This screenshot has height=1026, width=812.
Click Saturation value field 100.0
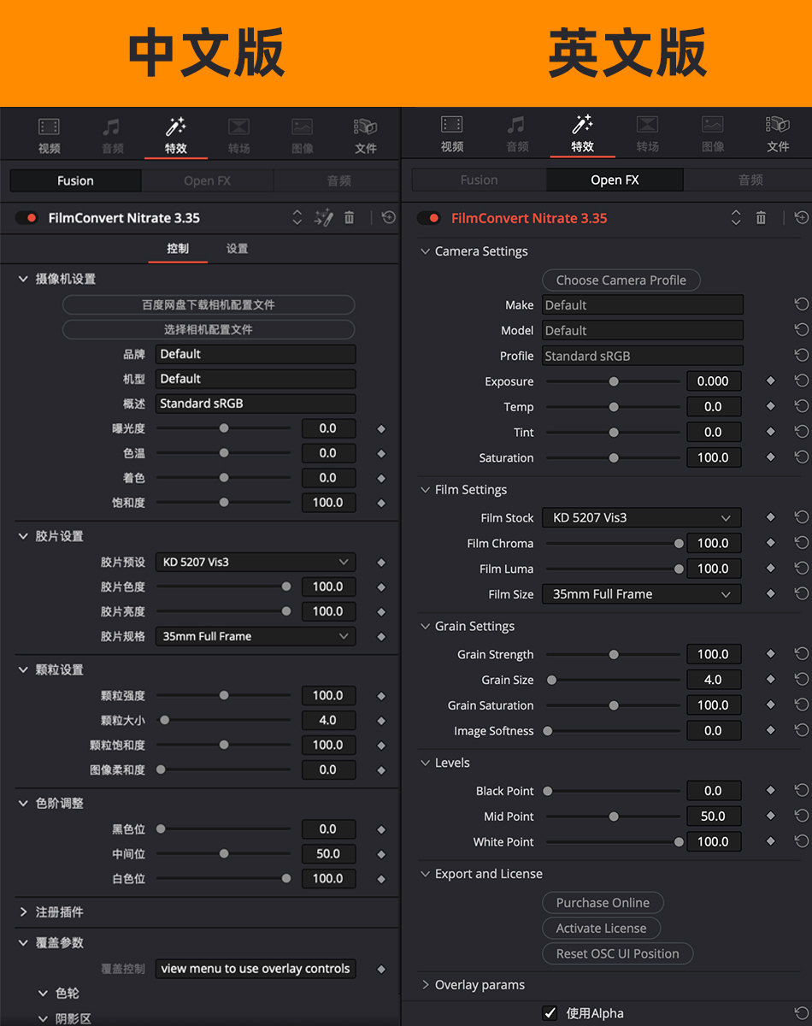tap(714, 457)
